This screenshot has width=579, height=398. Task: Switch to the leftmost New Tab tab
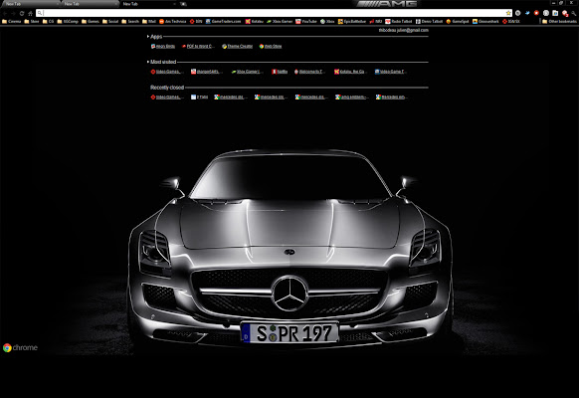coord(30,4)
